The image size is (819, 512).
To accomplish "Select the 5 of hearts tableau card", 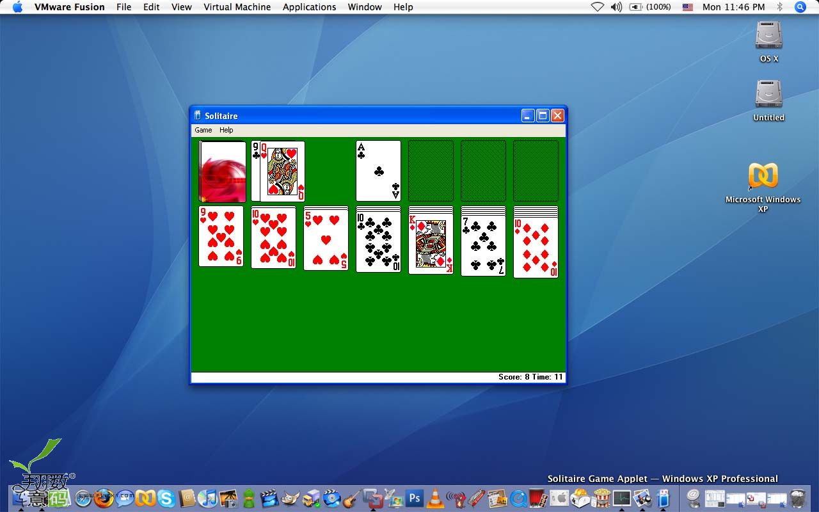I will coord(326,240).
